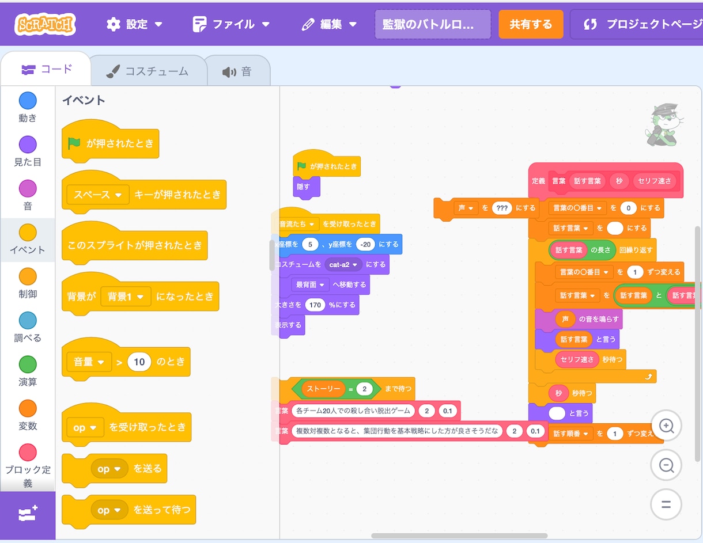Select the 制御 control category
Image resolution: width=703 pixels, height=543 pixels.
point(28,284)
